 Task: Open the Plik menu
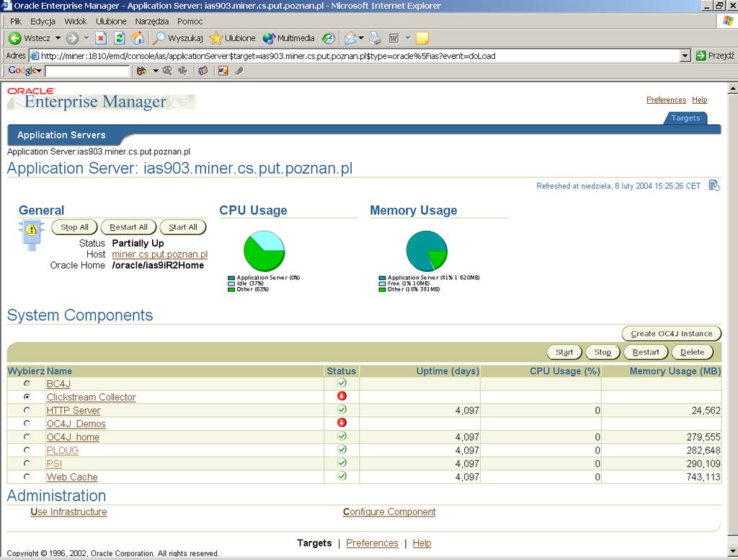(16, 21)
